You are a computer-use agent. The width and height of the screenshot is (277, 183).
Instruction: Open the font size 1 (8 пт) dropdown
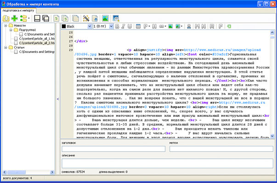point(111,26)
